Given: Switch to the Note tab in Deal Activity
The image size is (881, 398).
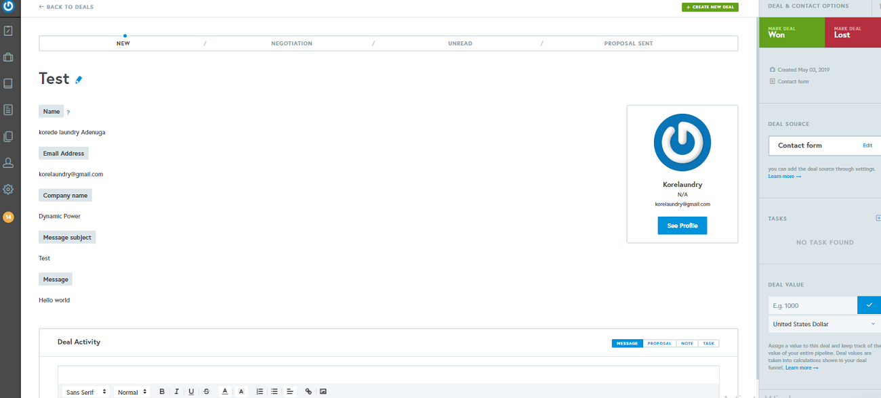Looking at the screenshot, I should (x=687, y=343).
